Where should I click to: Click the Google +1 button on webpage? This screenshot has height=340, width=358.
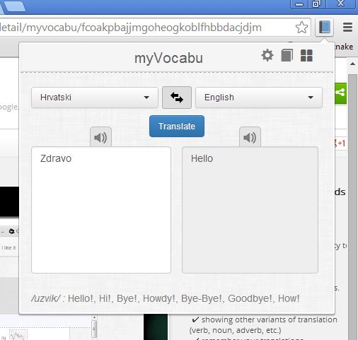point(340,143)
